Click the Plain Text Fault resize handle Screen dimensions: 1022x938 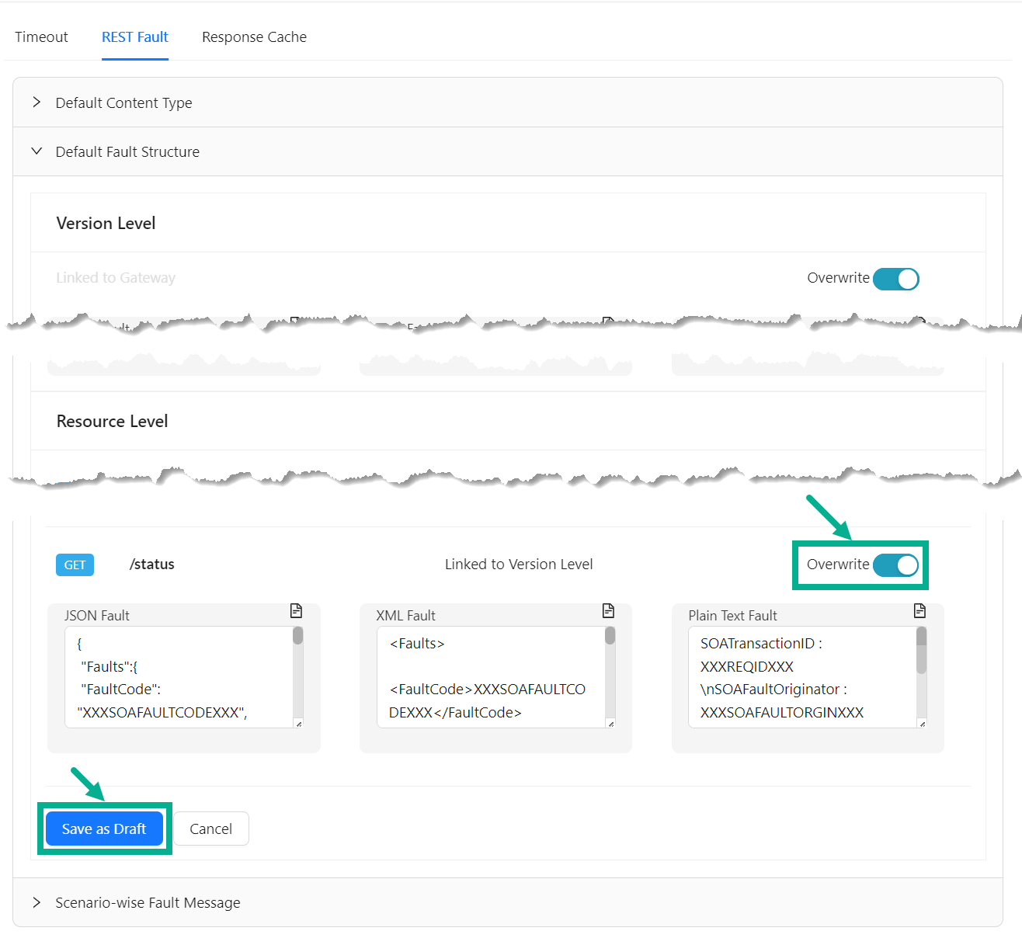point(923,724)
